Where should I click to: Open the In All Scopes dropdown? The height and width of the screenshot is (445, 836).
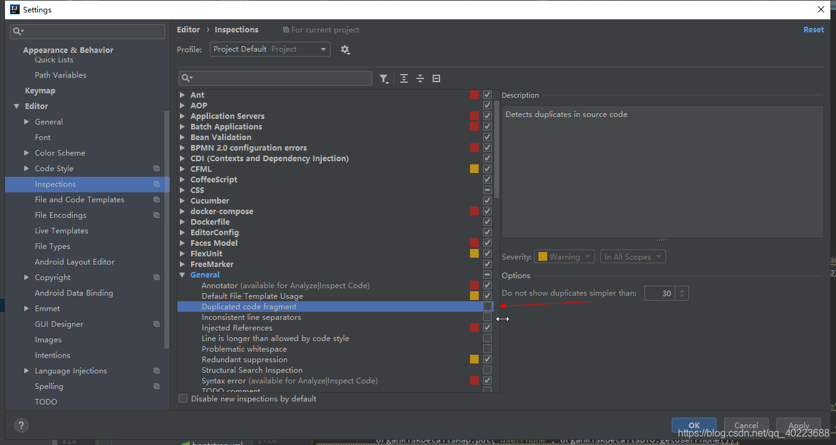[x=633, y=256]
